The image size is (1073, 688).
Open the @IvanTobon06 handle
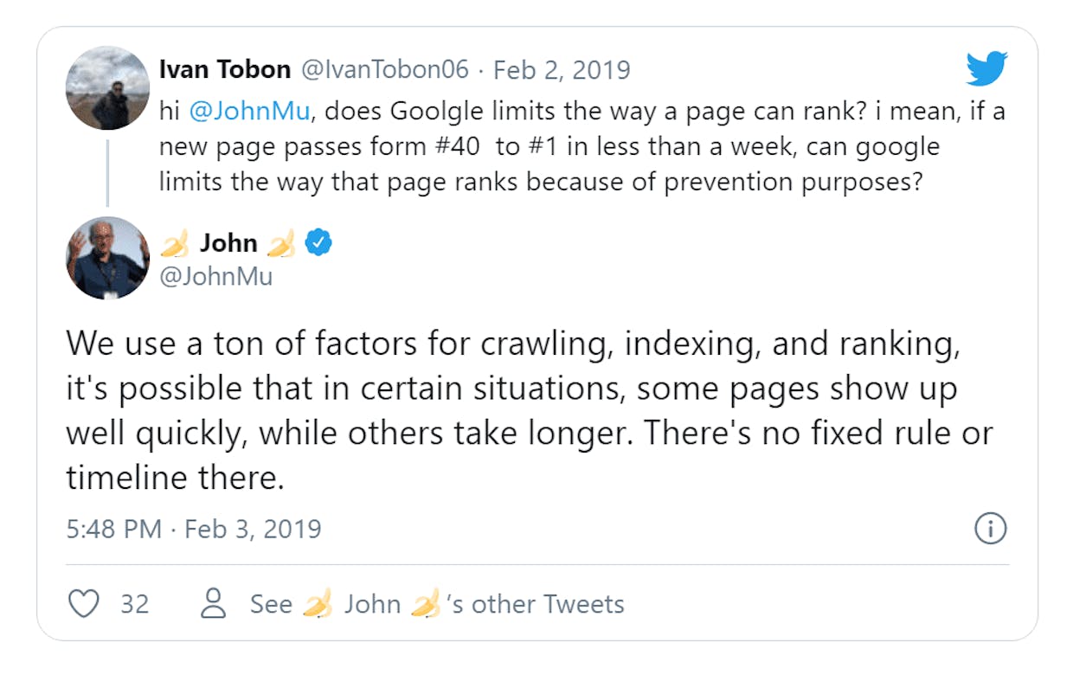(x=385, y=69)
